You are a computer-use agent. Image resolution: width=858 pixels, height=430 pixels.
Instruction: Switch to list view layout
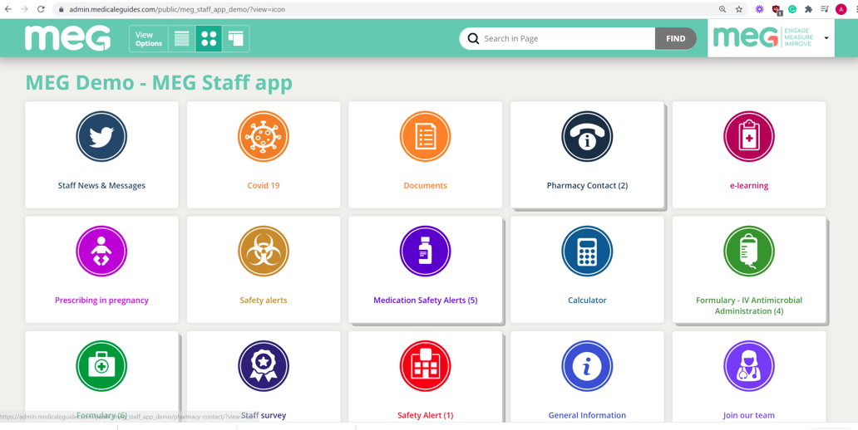[x=181, y=39]
